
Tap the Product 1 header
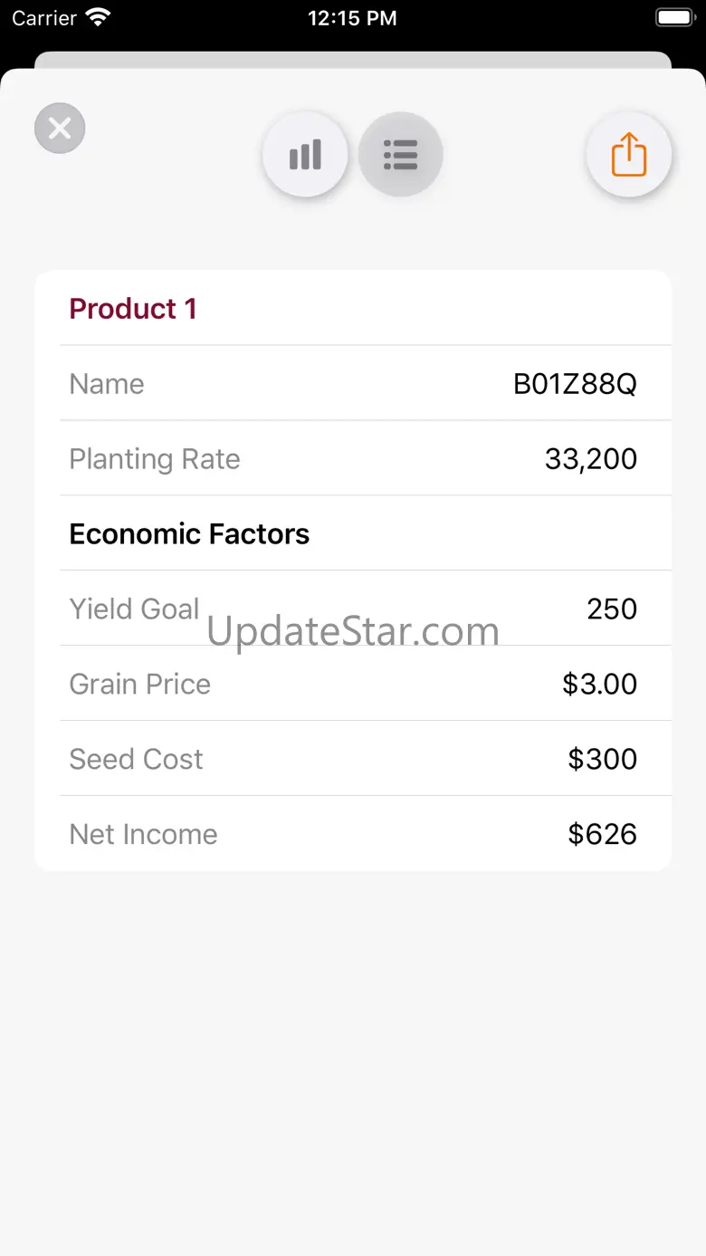tap(133, 309)
